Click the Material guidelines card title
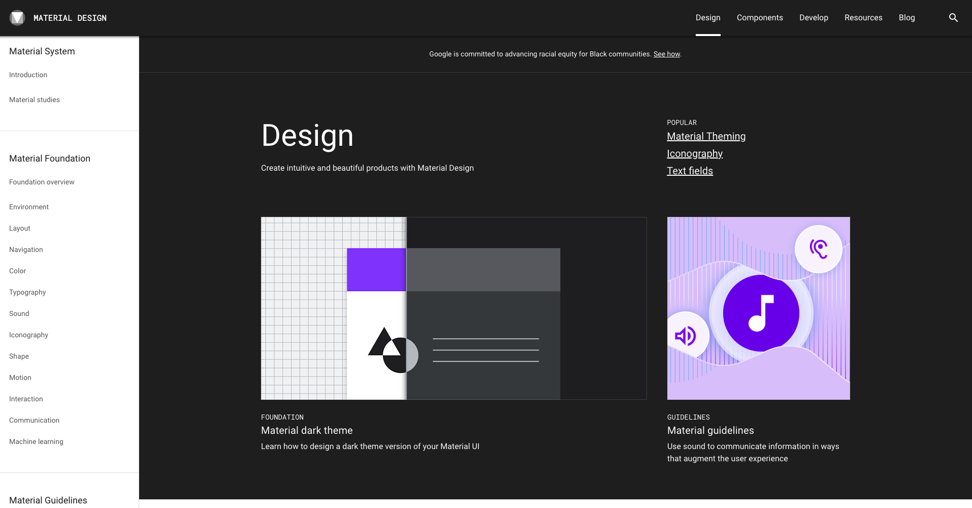The width and height of the screenshot is (972, 508). coord(710,430)
